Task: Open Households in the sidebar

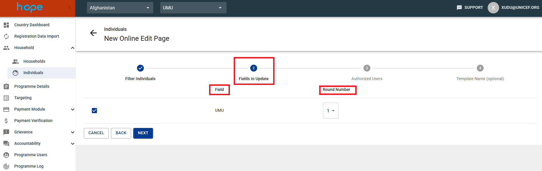Action: click(34, 61)
